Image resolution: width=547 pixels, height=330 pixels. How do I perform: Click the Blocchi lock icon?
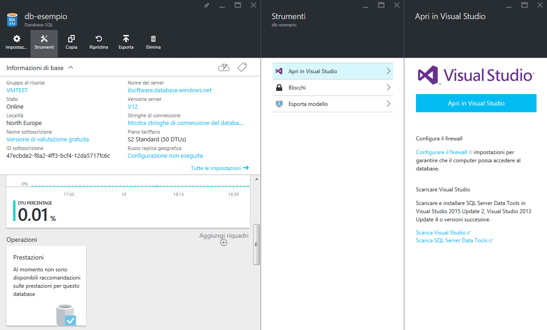[x=279, y=88]
